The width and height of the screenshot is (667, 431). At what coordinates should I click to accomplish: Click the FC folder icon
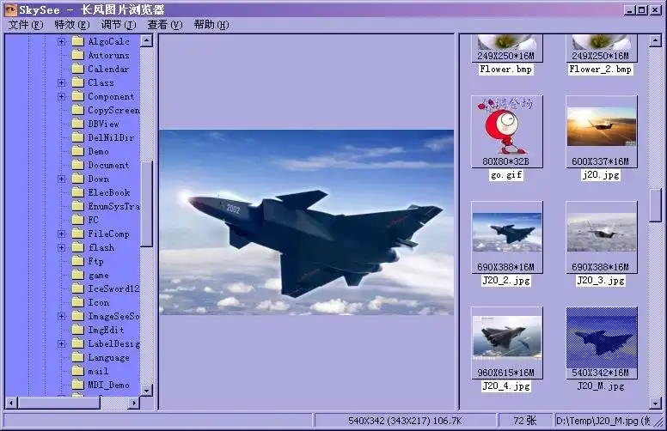[x=78, y=220]
